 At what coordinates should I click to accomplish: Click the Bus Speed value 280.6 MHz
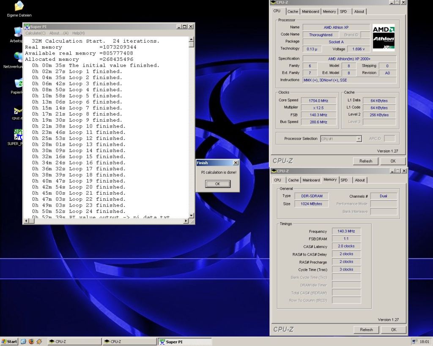click(x=318, y=122)
